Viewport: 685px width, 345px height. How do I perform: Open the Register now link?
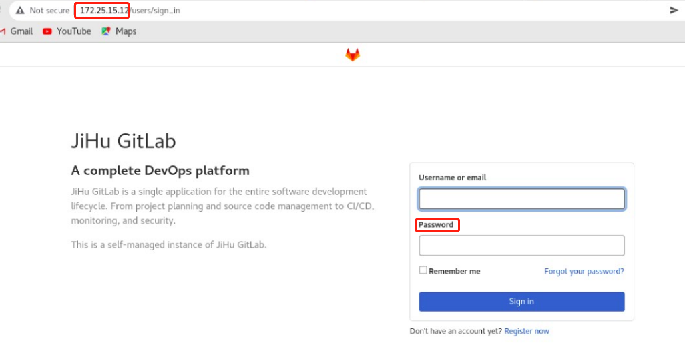pyautogui.click(x=527, y=331)
